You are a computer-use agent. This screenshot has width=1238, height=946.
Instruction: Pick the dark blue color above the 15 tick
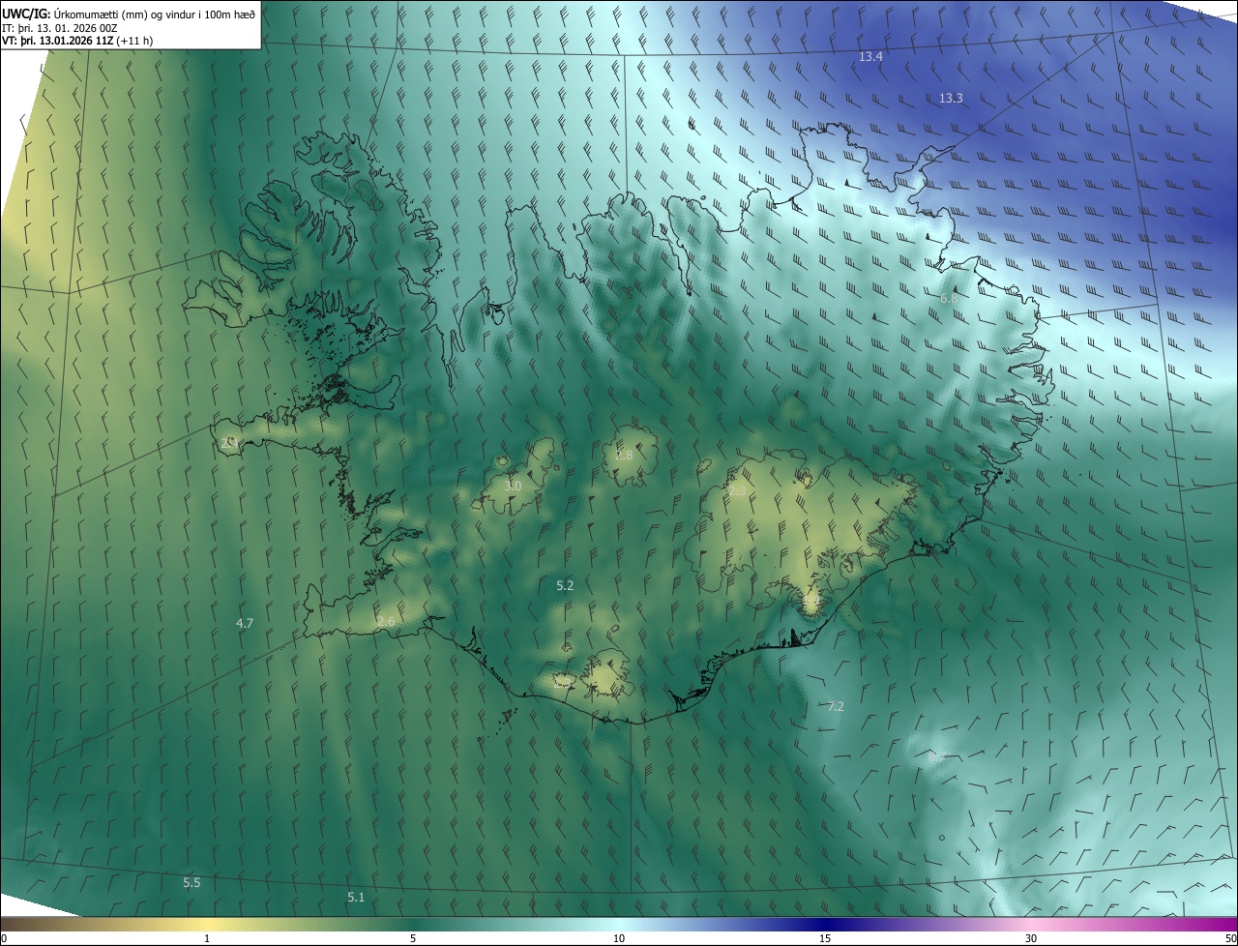coord(825,924)
